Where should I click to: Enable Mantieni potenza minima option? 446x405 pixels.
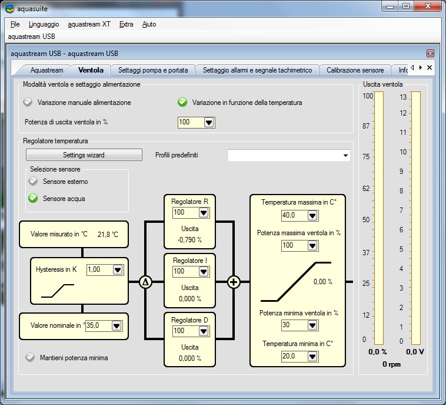tap(29, 358)
